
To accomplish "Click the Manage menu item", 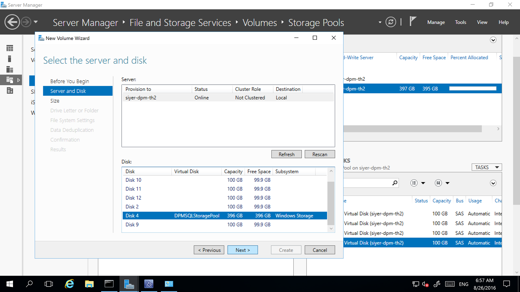I will (436, 22).
